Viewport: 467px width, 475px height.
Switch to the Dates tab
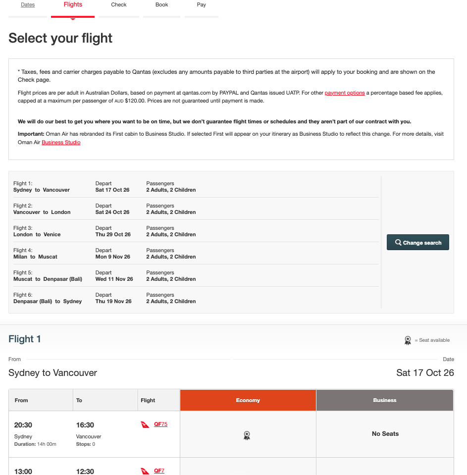(27, 4)
